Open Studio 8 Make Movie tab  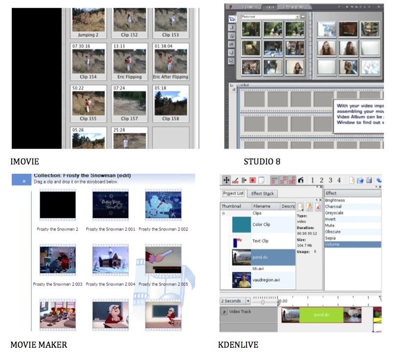pos(293,7)
